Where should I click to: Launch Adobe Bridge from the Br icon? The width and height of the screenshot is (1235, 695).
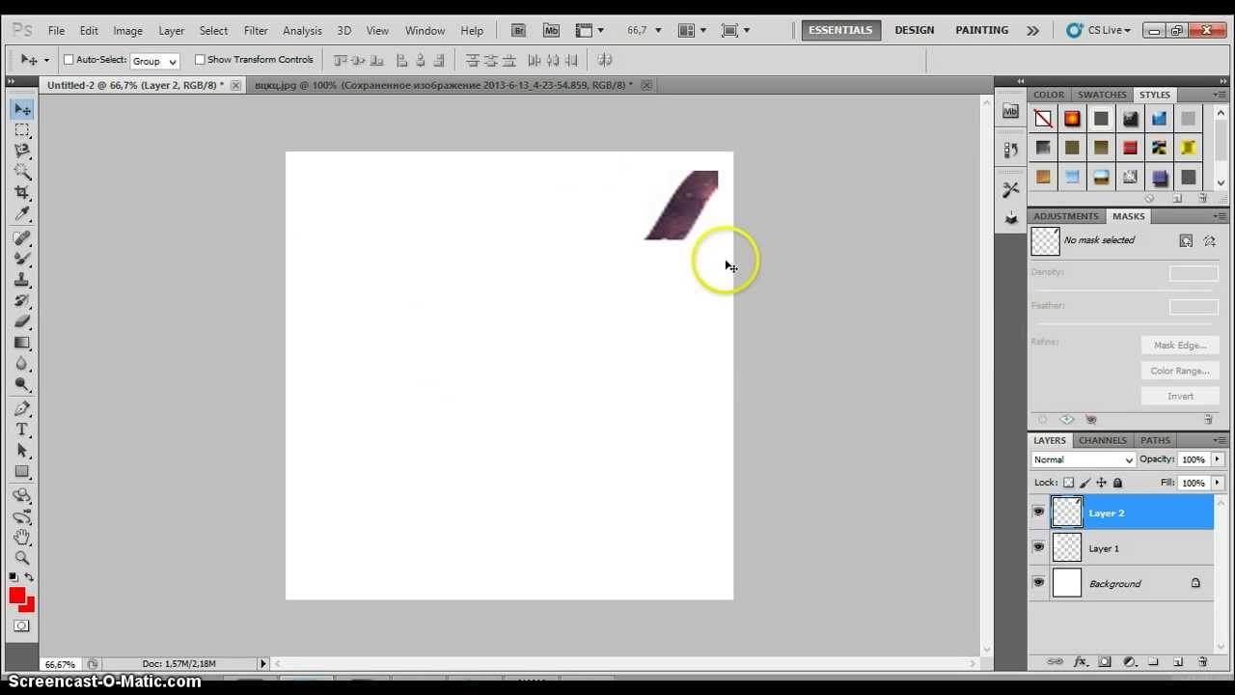pyautogui.click(x=519, y=31)
